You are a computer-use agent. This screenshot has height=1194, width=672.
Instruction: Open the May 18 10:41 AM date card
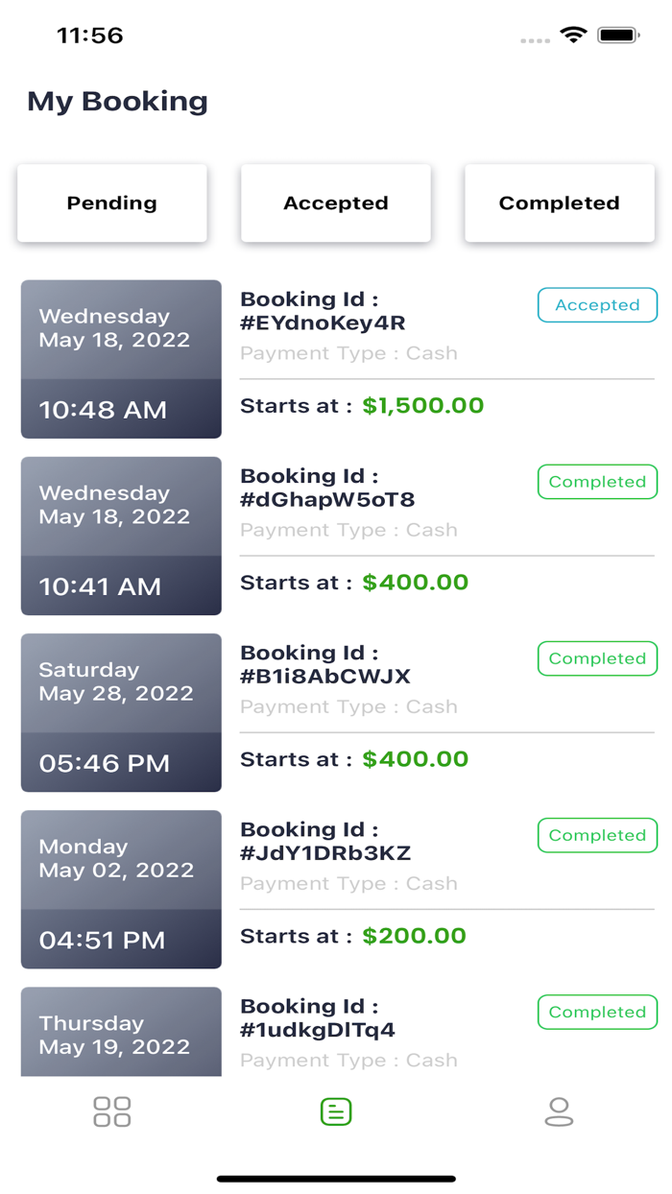pyautogui.click(x=121, y=536)
